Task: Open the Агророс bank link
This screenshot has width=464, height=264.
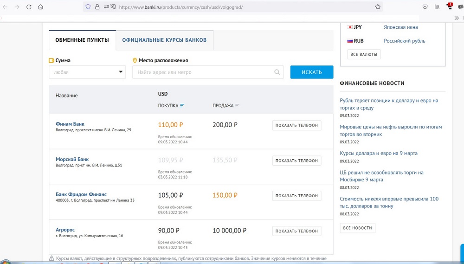Action: tap(65, 230)
